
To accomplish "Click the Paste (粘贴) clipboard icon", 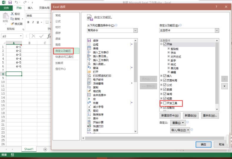I will click(6, 16).
